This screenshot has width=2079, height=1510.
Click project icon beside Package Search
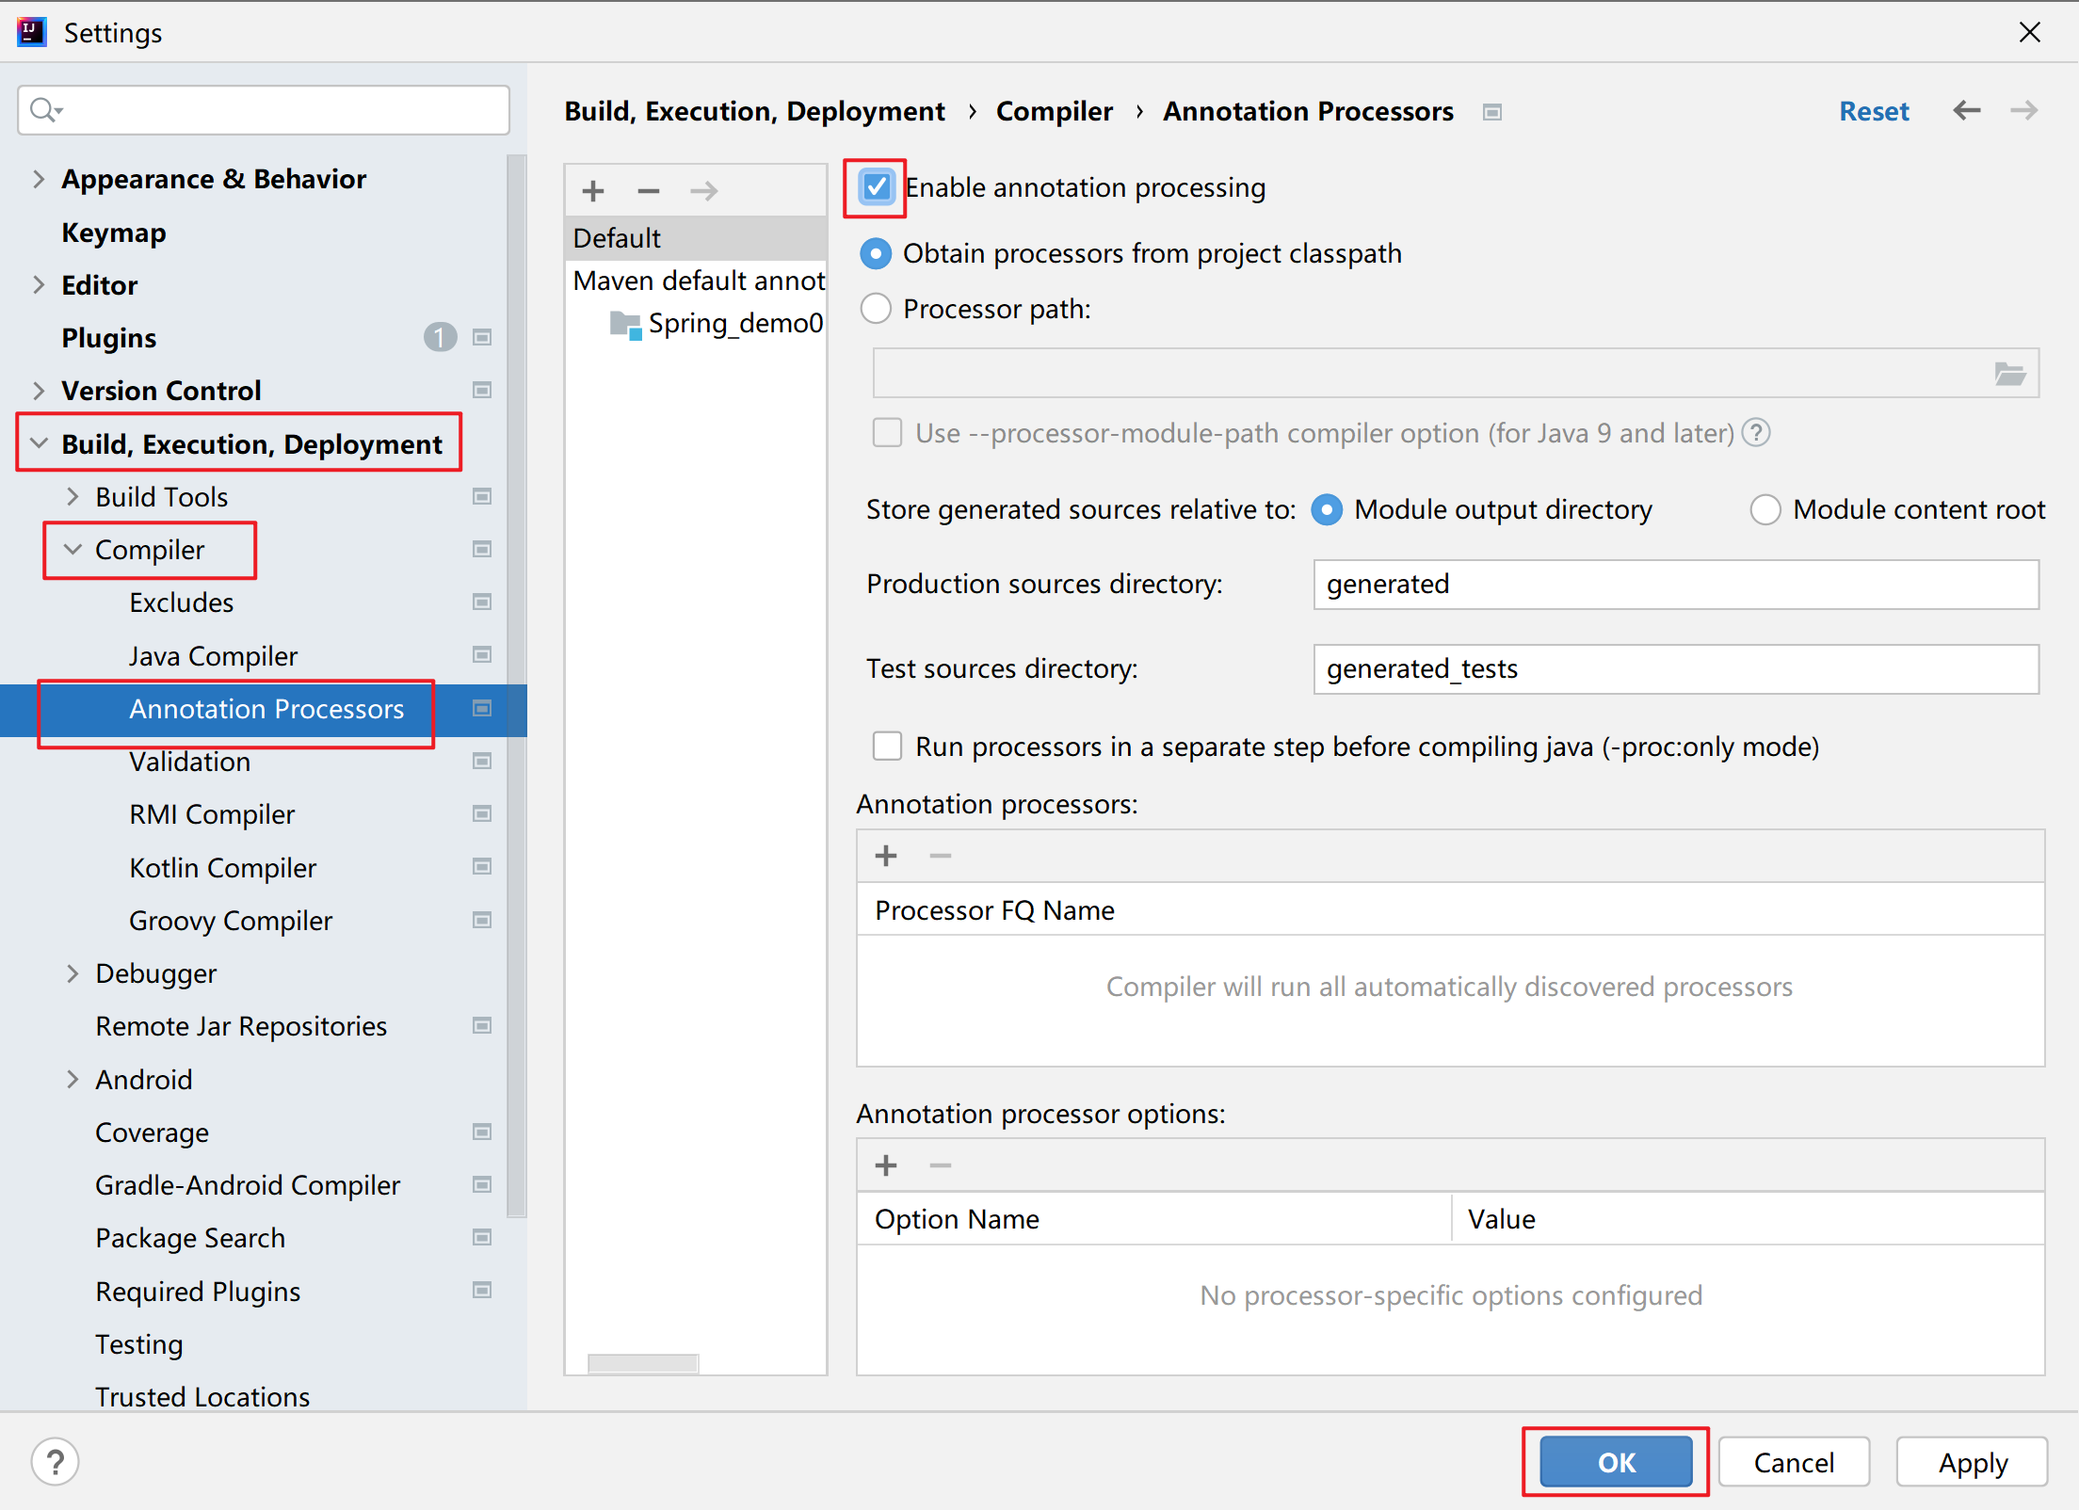[x=482, y=1237]
